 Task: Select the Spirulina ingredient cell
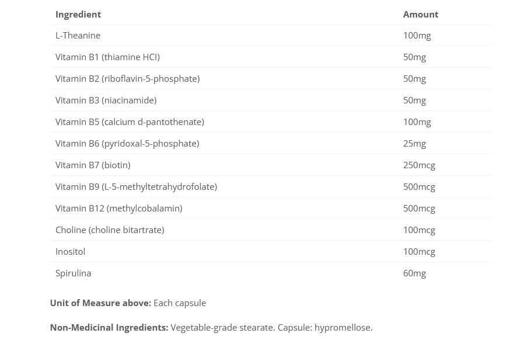(73, 273)
